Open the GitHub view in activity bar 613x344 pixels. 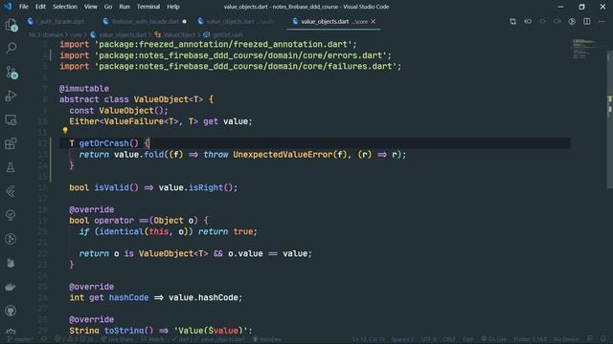coord(11,311)
